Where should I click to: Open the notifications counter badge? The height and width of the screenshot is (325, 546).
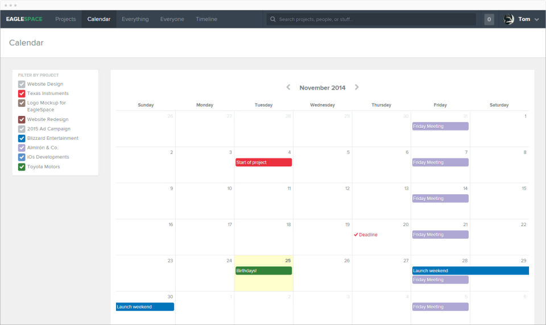(x=489, y=19)
